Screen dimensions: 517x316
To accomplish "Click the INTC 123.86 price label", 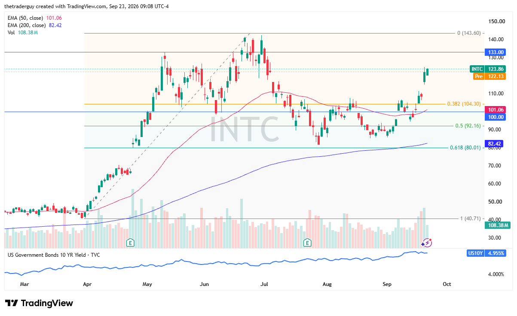I will (488, 69).
